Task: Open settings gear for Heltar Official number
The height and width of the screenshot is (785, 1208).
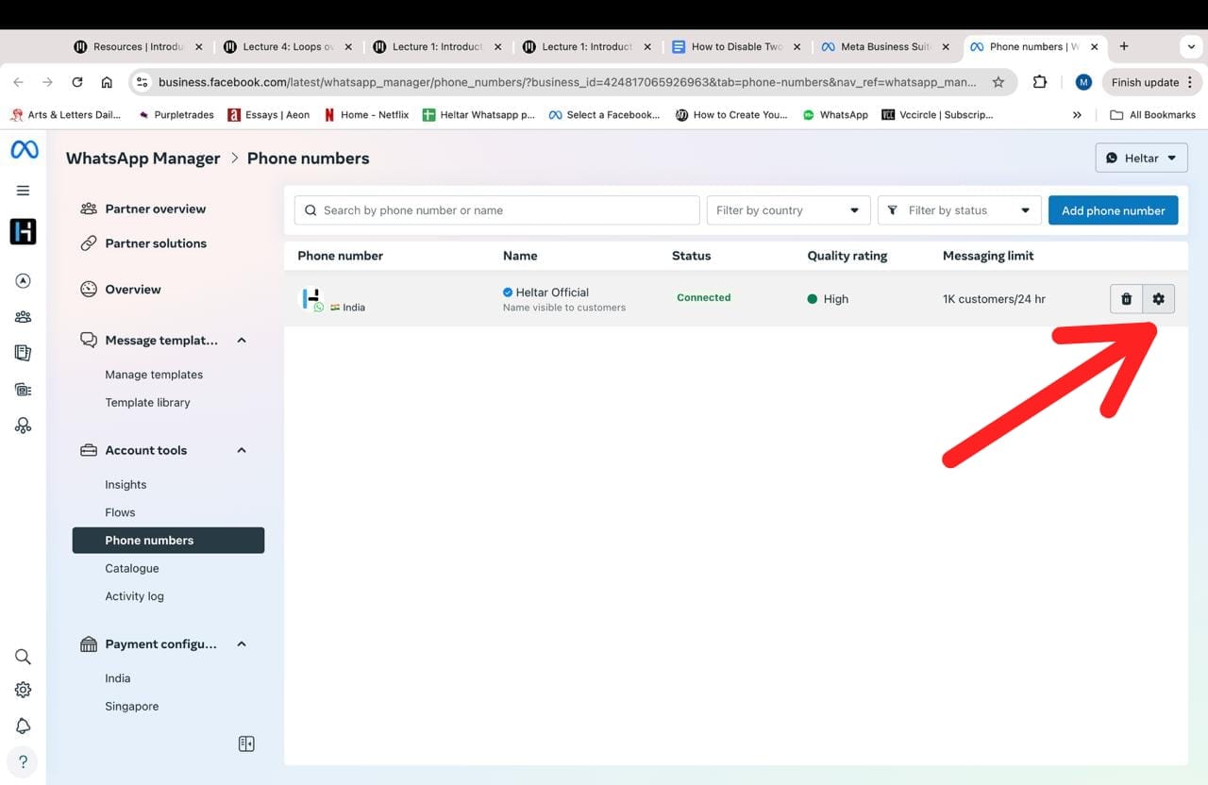Action: [x=1158, y=299]
